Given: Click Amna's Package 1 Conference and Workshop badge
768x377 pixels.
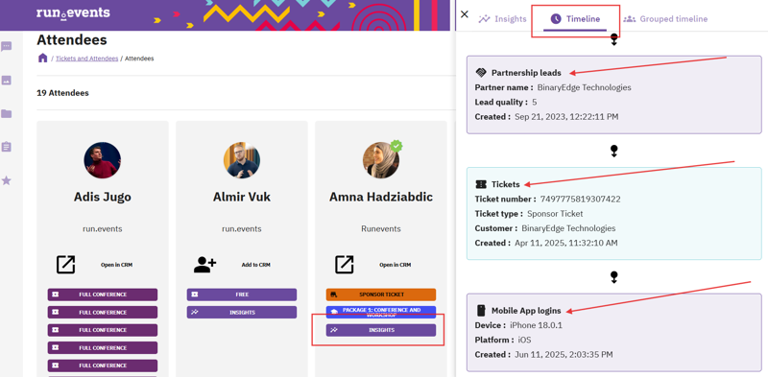Looking at the screenshot, I should click(381, 313).
